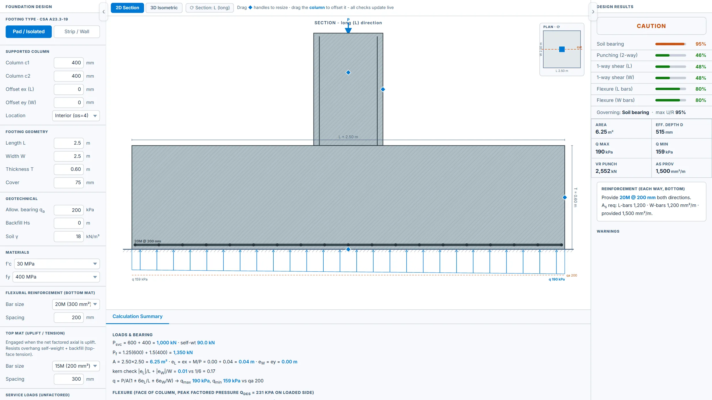This screenshot has height=400, width=712.
Task: Click the column width diamond handle
Action: click(x=383, y=89)
